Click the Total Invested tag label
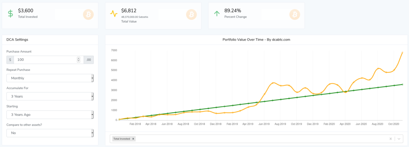409x147 pixels. tap(121, 139)
